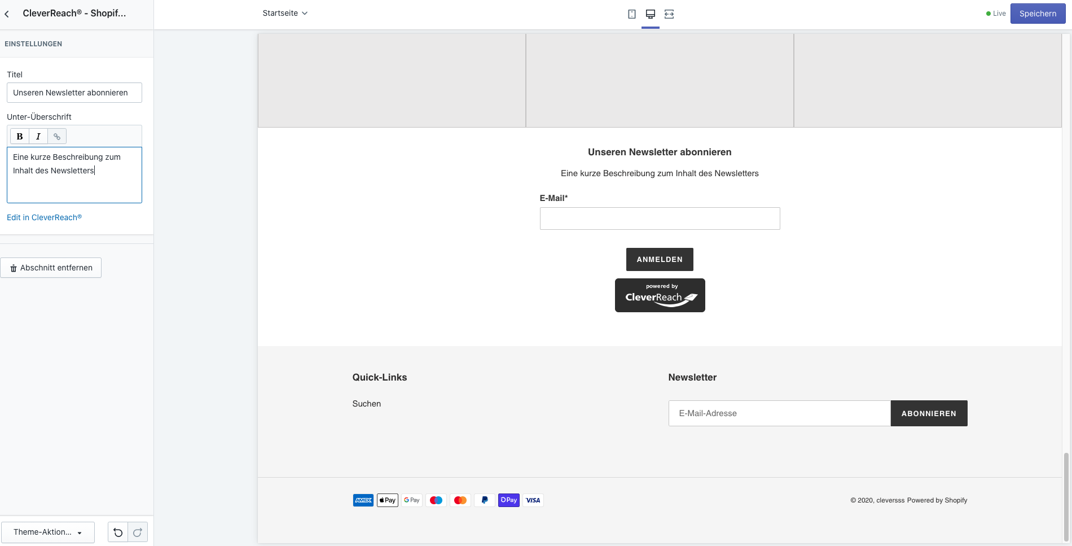1072x546 pixels.
Task: Click the preview subheading description text
Action: (660, 173)
